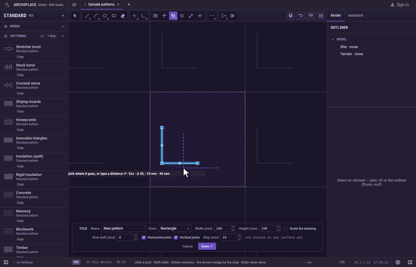This screenshot has width=416, height=267.
Task: Toggle the Vertical joints checkbox
Action: [176, 237]
